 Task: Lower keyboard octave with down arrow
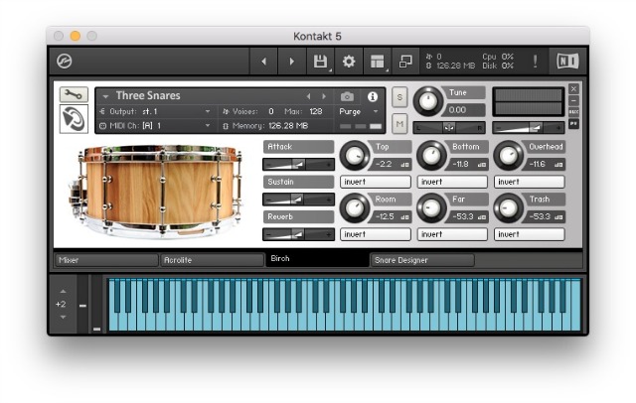[x=63, y=317]
